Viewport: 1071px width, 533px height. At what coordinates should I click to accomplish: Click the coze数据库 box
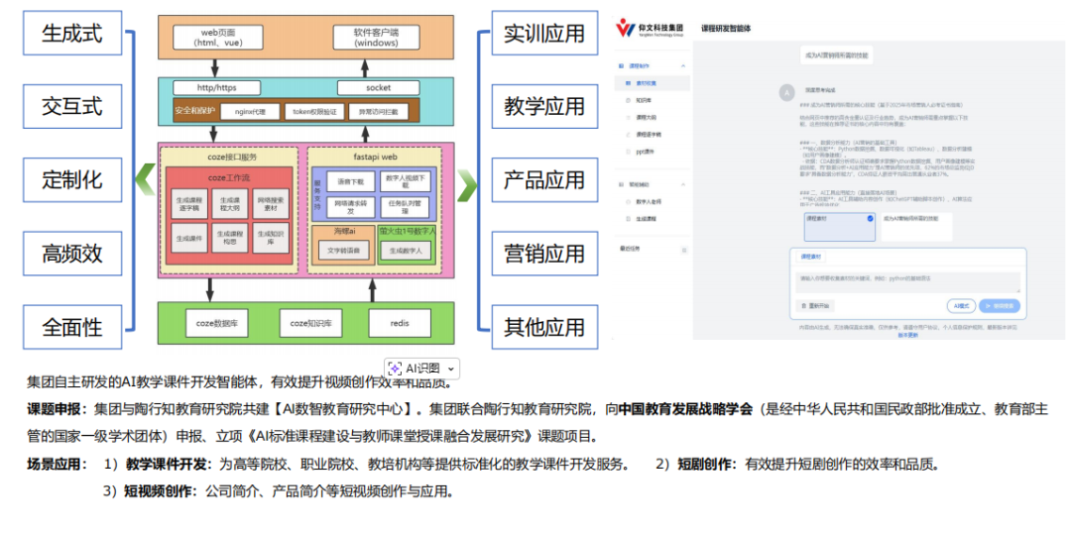click(216, 323)
